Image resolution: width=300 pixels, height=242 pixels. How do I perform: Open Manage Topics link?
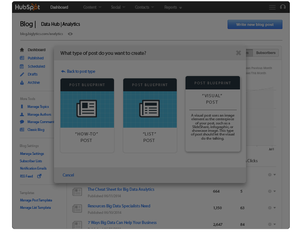(x=38, y=106)
